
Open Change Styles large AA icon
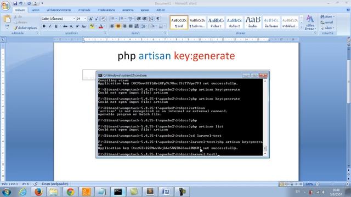pyautogui.click(x=310, y=22)
